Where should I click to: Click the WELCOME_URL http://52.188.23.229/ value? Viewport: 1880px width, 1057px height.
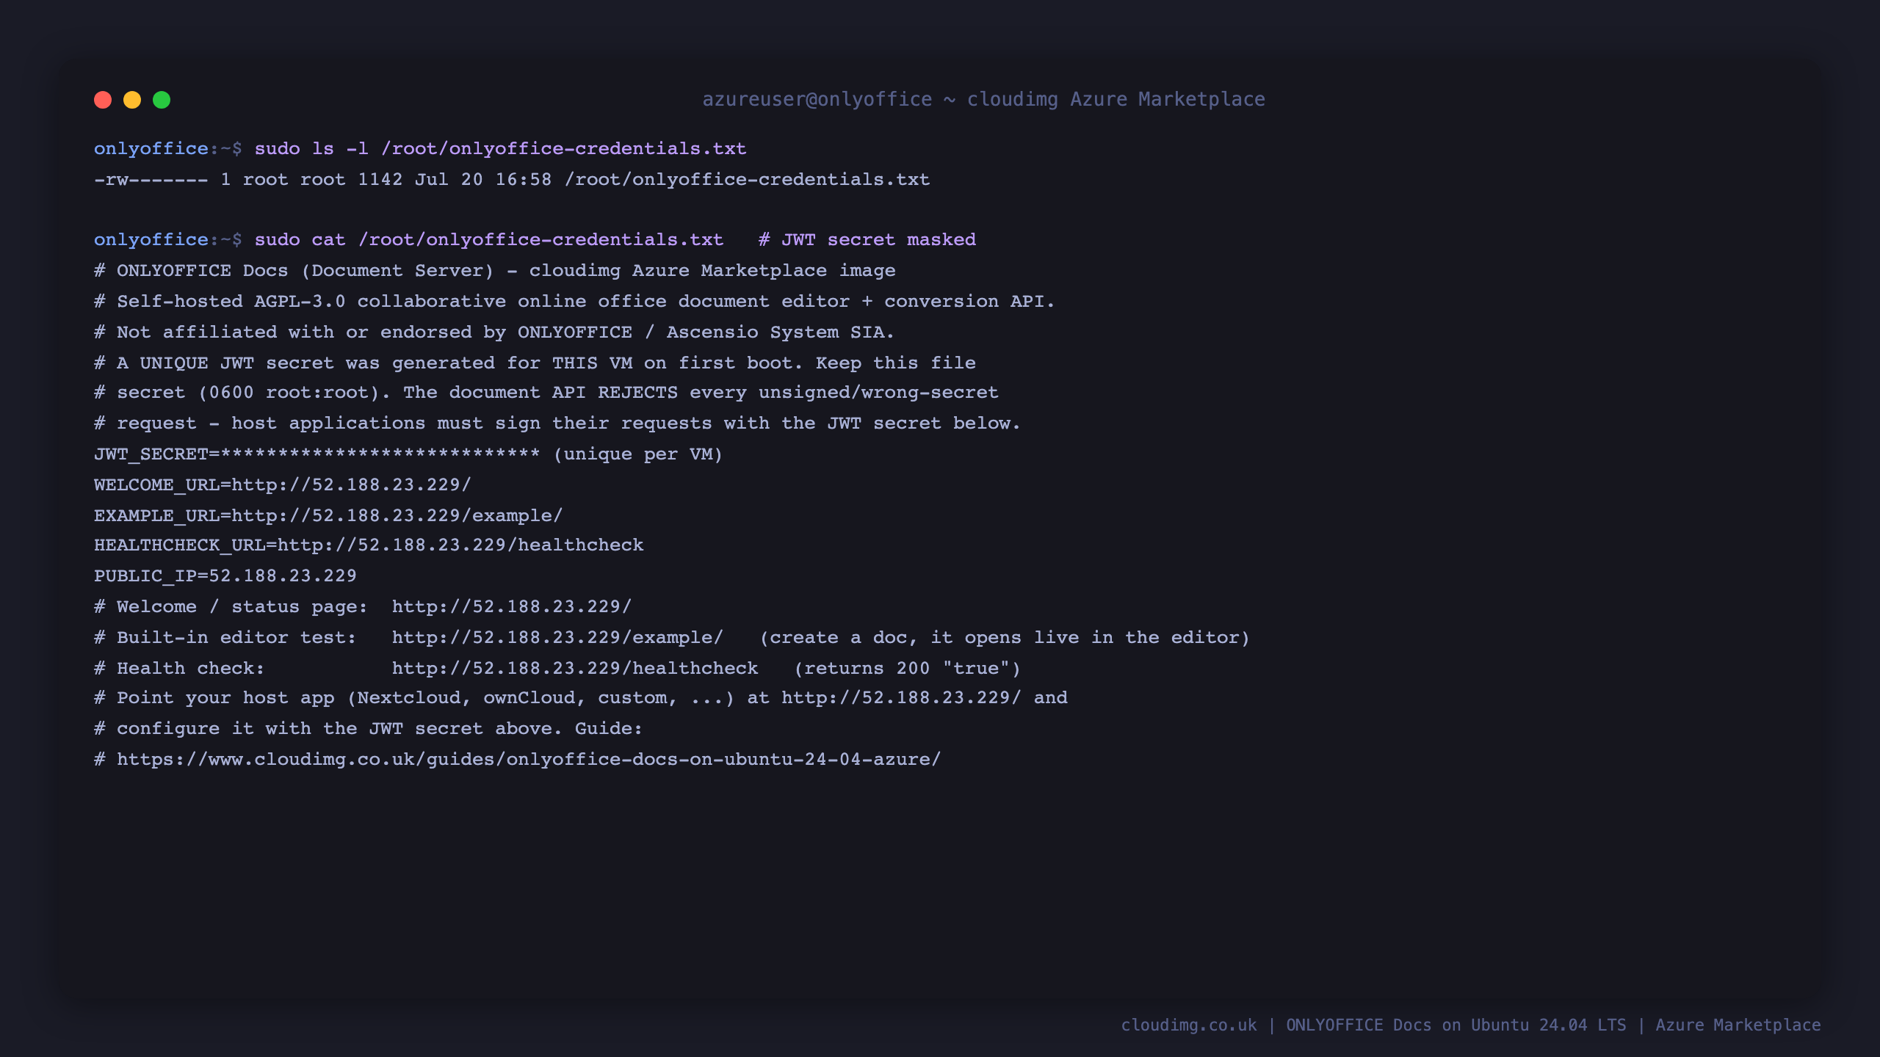tap(351, 485)
